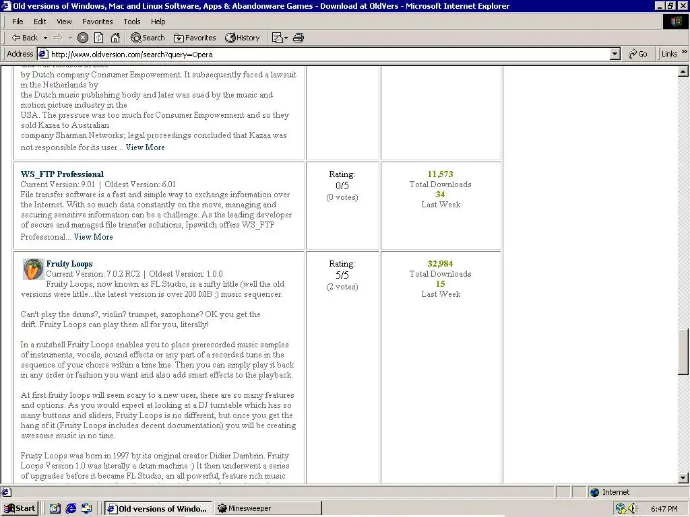This screenshot has height=517, width=690.
Task: Click the 34 last week count
Action: pos(440,195)
